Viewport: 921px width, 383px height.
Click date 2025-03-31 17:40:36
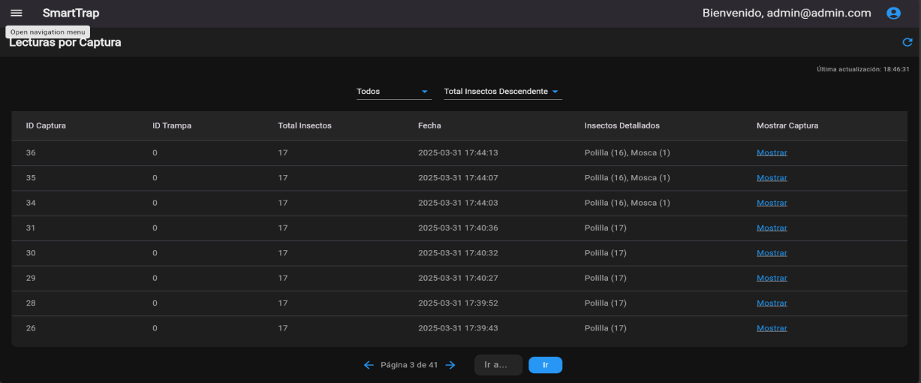click(458, 228)
